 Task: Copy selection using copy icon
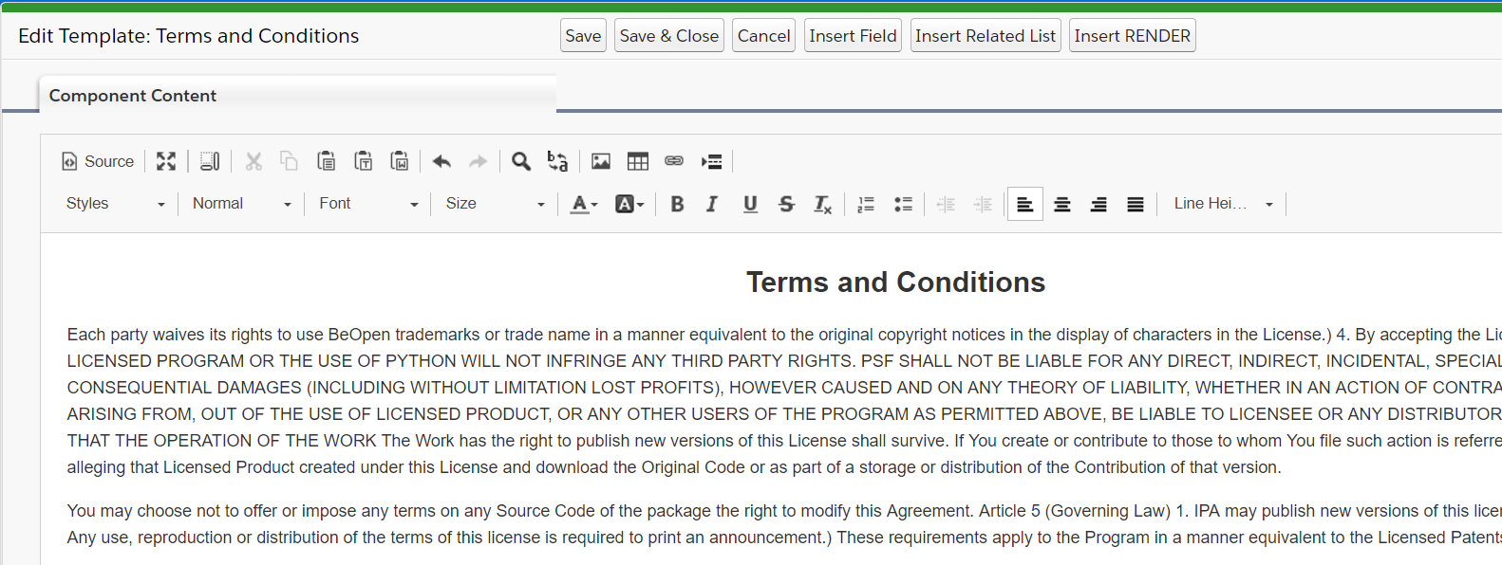tap(290, 162)
